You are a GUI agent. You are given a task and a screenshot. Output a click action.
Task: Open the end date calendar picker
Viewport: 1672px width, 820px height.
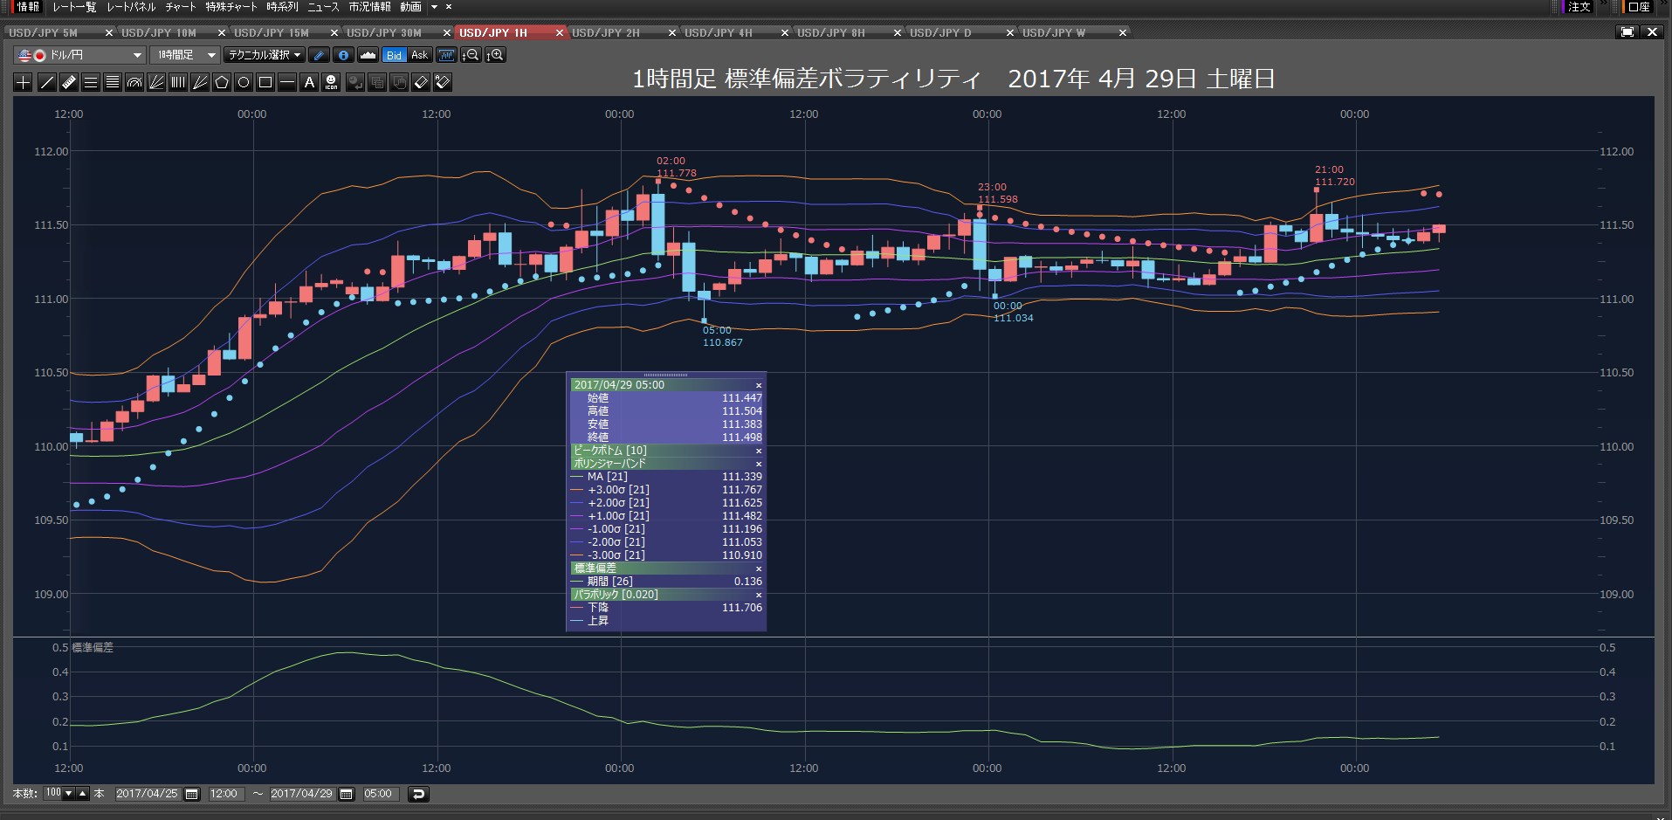tap(347, 794)
